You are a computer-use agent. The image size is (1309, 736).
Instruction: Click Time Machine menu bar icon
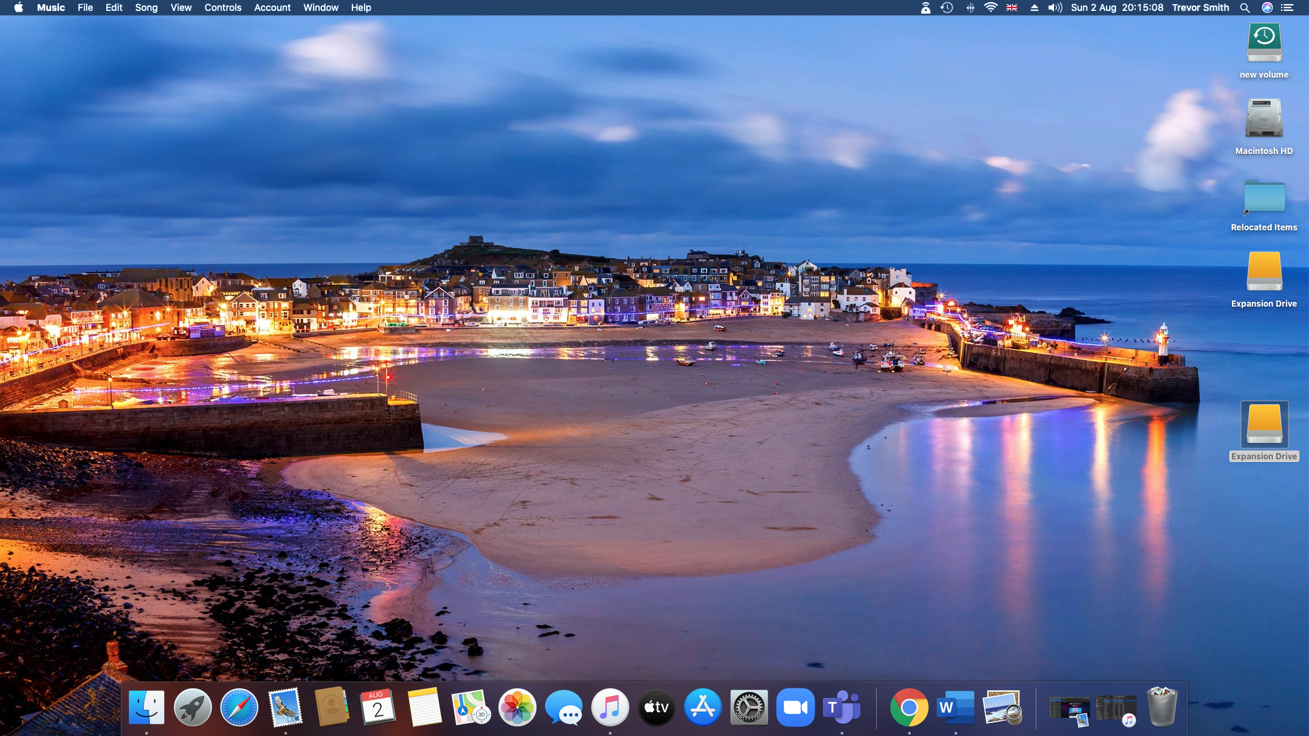point(947,7)
